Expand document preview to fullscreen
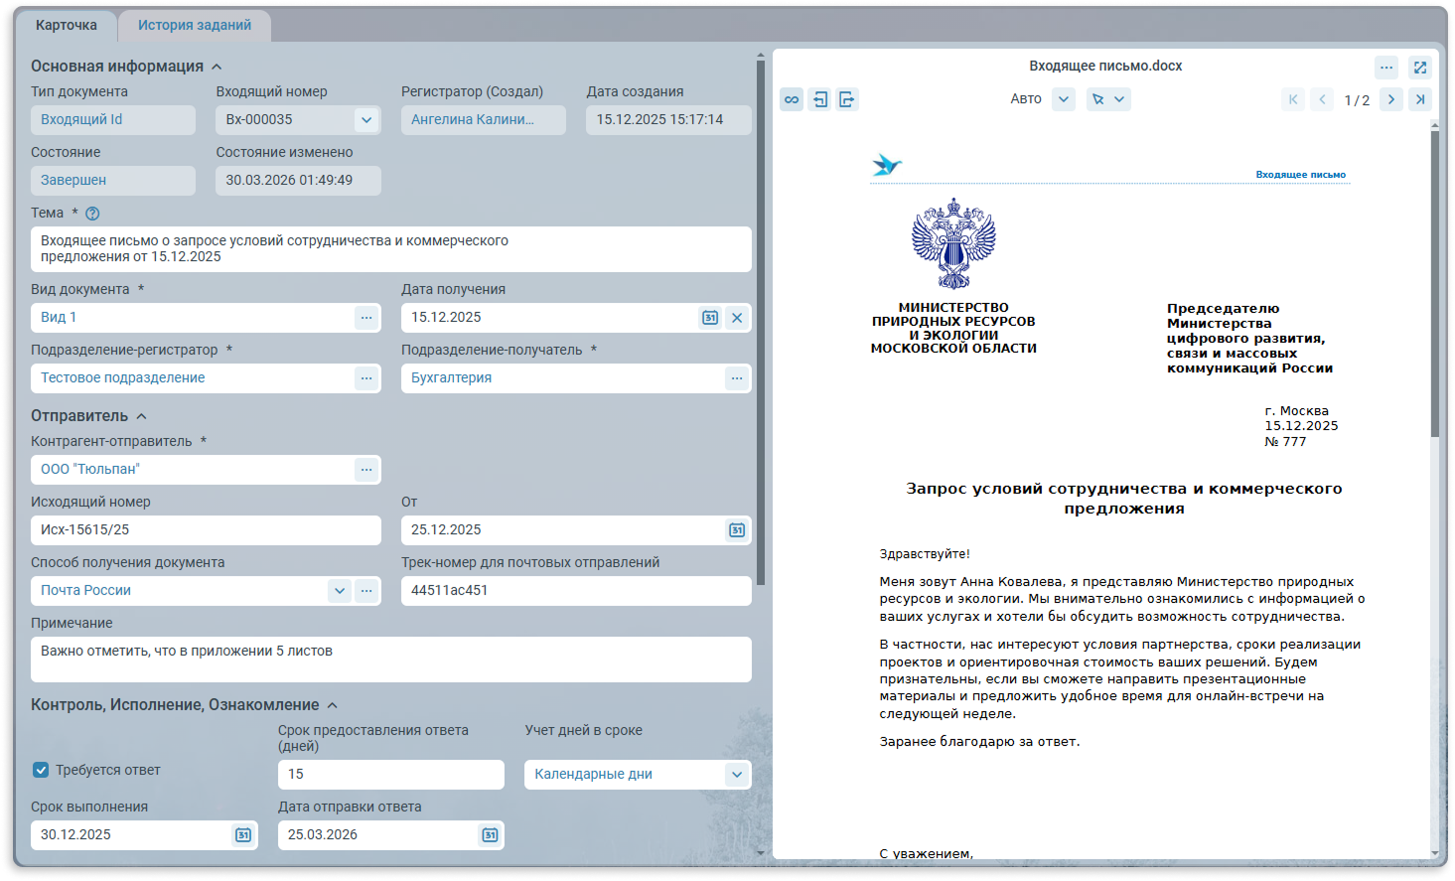The image size is (1455, 881). pyautogui.click(x=1420, y=68)
